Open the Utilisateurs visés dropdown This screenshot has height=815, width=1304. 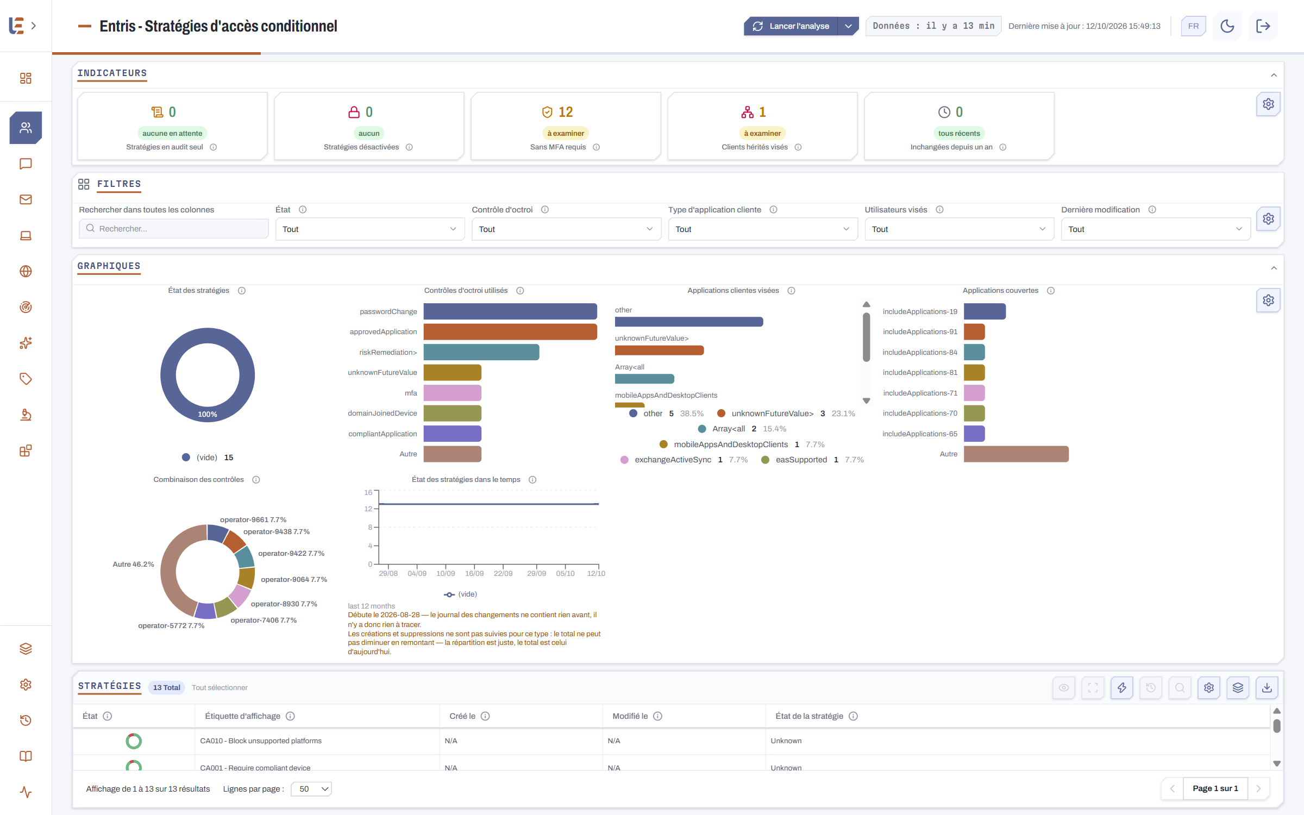click(959, 229)
